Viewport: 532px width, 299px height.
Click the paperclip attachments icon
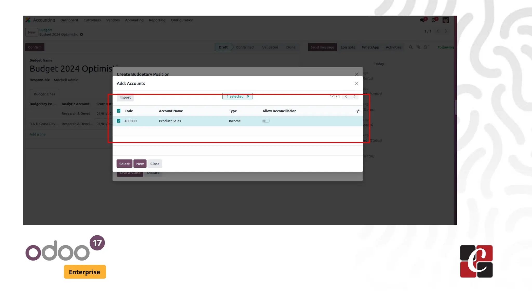coord(418,47)
